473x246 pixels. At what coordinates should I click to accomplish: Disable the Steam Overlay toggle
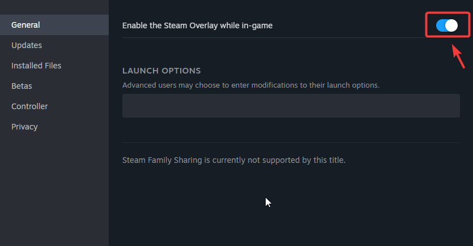[x=446, y=25]
